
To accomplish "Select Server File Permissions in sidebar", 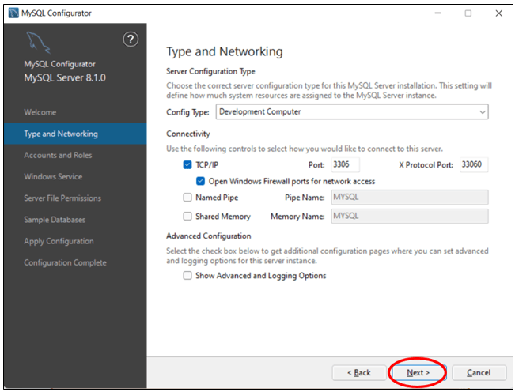I will [63, 198].
